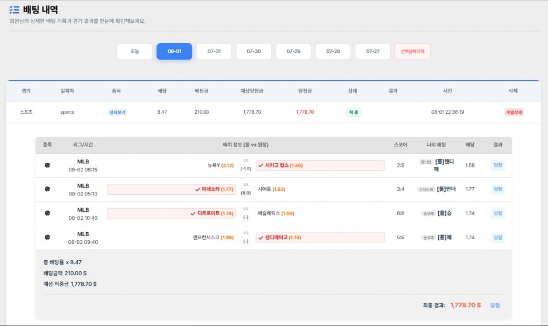Click the [풀]핸디패 my bet text
This screenshot has width=548, height=326.
click(444, 165)
